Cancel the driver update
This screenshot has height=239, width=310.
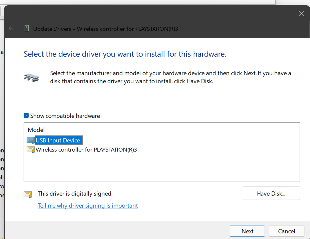tap(286, 231)
